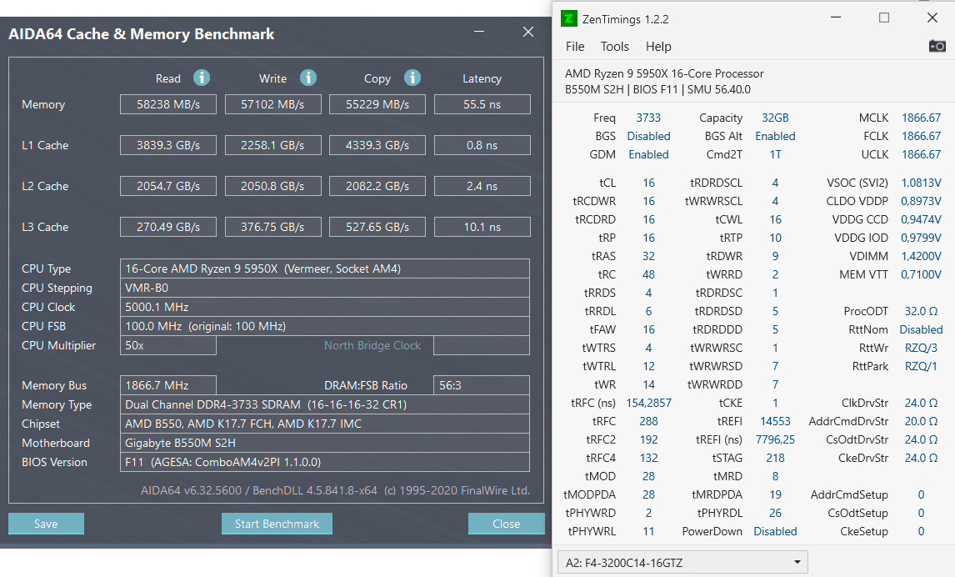Click the CPU FSB field 100.0 MHz
The image size is (955, 577).
pyautogui.click(x=325, y=326)
